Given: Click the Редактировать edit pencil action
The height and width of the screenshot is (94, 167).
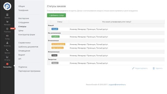Looking at the screenshot, I should (x=140, y=68).
